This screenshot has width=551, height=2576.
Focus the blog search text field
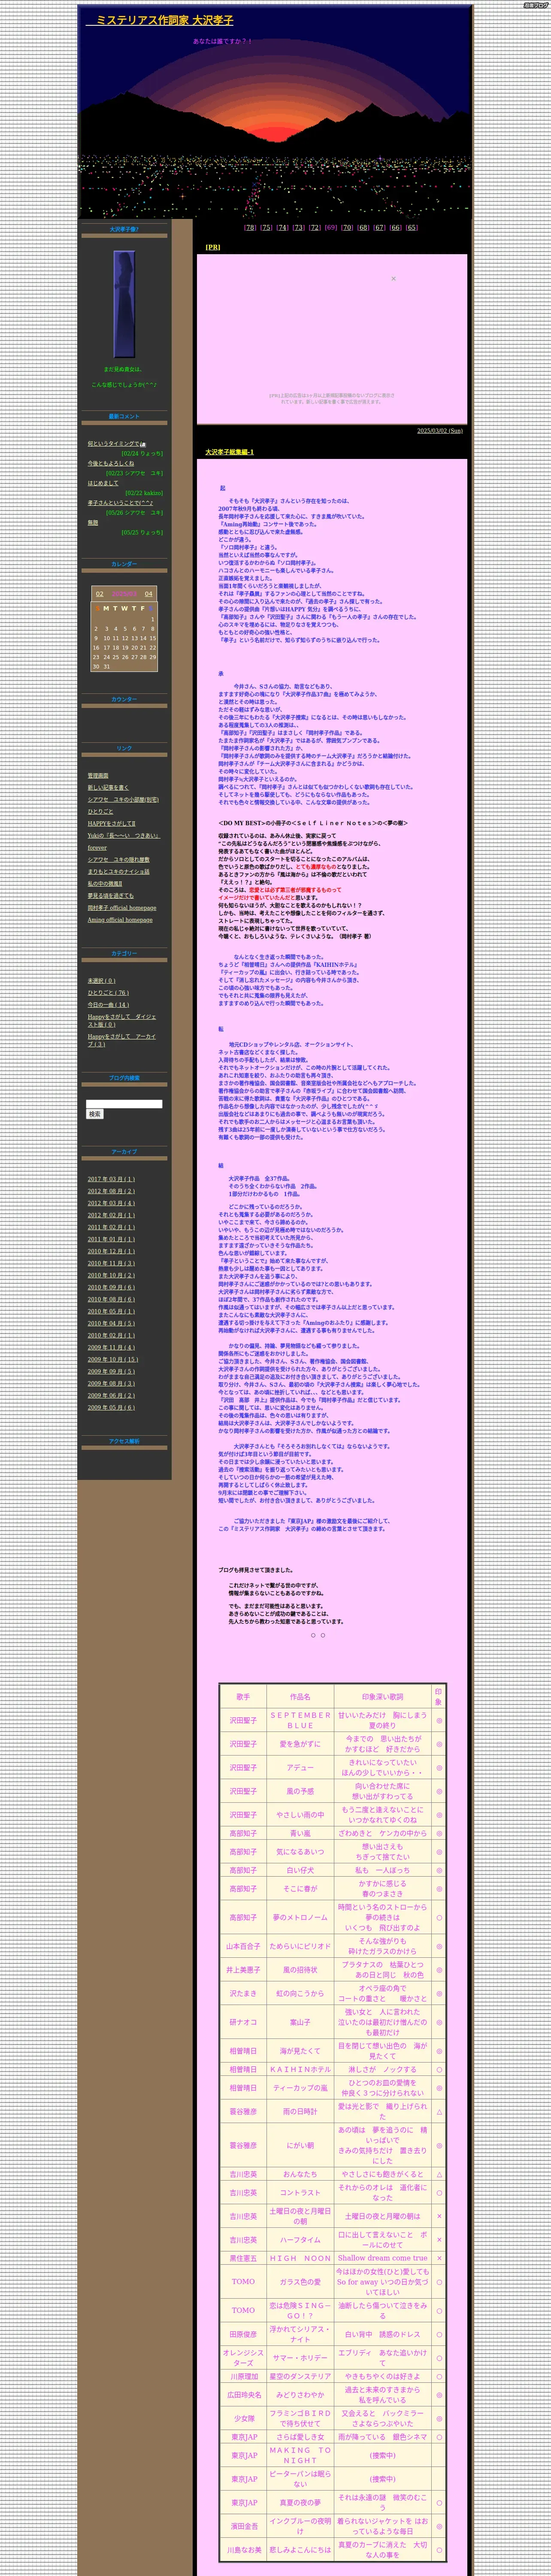point(124,1104)
